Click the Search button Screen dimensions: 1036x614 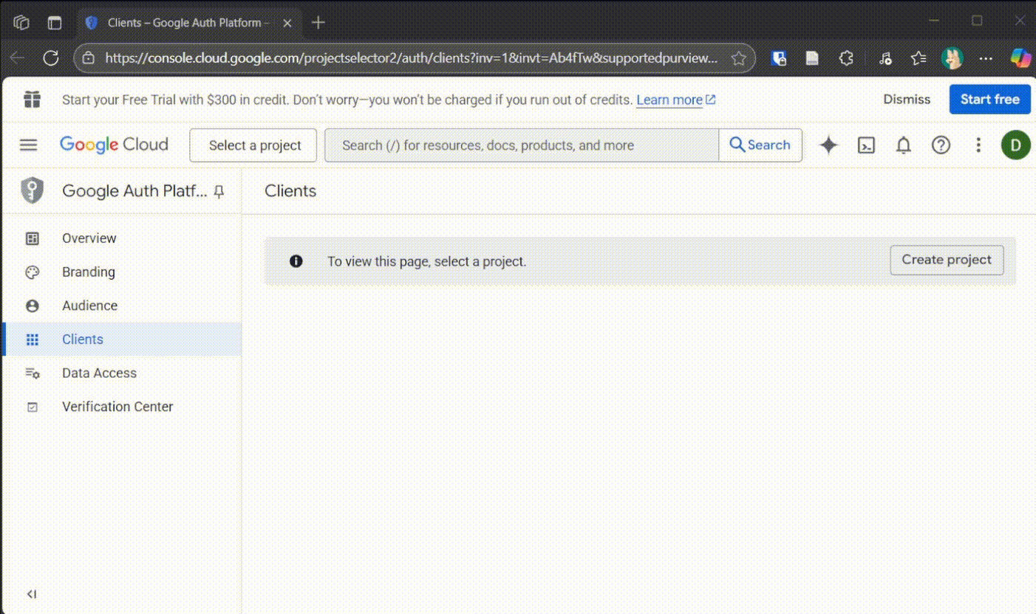[x=760, y=145]
